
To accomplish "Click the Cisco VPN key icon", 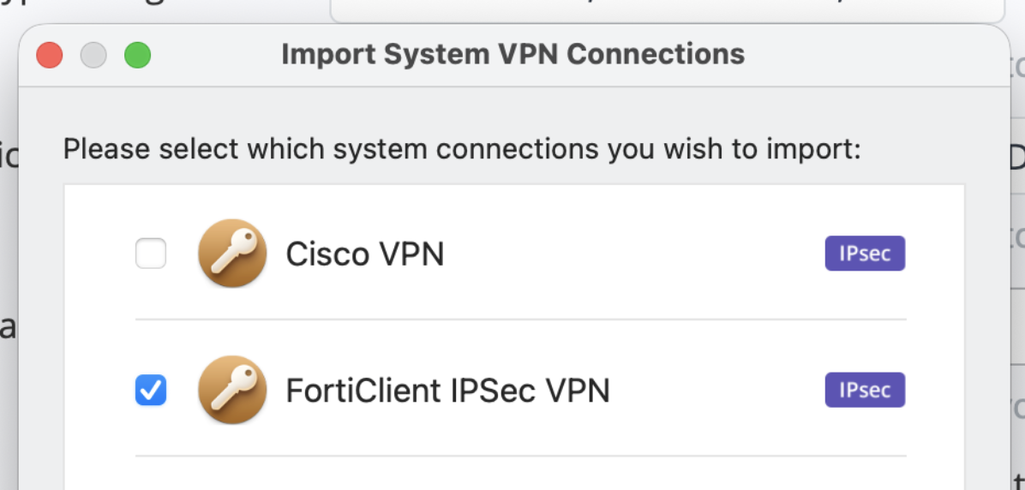I will (232, 254).
